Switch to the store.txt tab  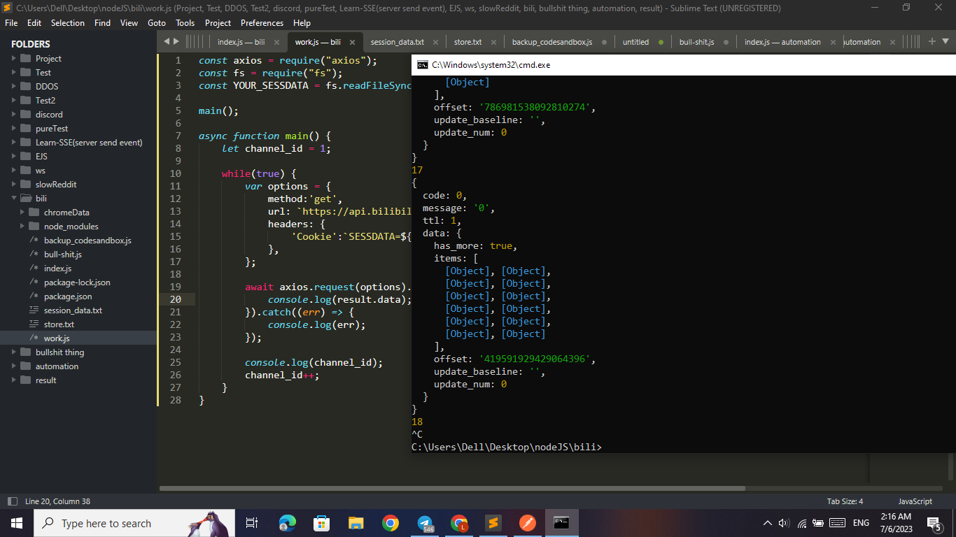(x=467, y=41)
